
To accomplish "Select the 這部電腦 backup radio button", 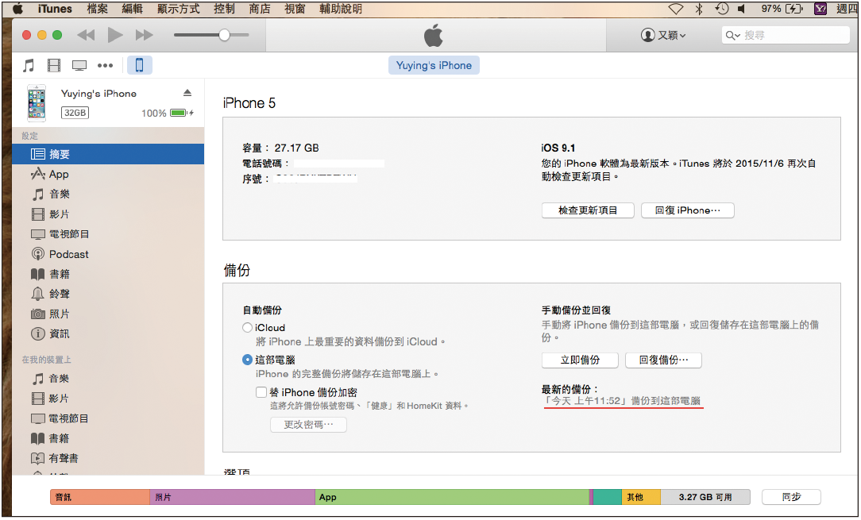I will pyautogui.click(x=248, y=360).
